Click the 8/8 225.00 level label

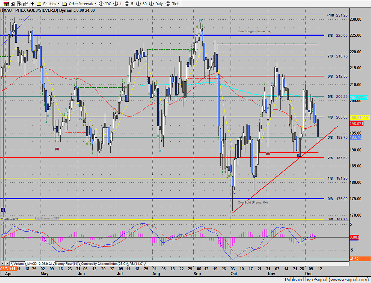pyautogui.click(x=337, y=35)
